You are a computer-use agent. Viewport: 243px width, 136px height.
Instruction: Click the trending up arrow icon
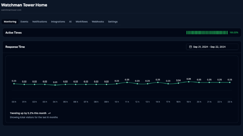[x=49, y=113]
